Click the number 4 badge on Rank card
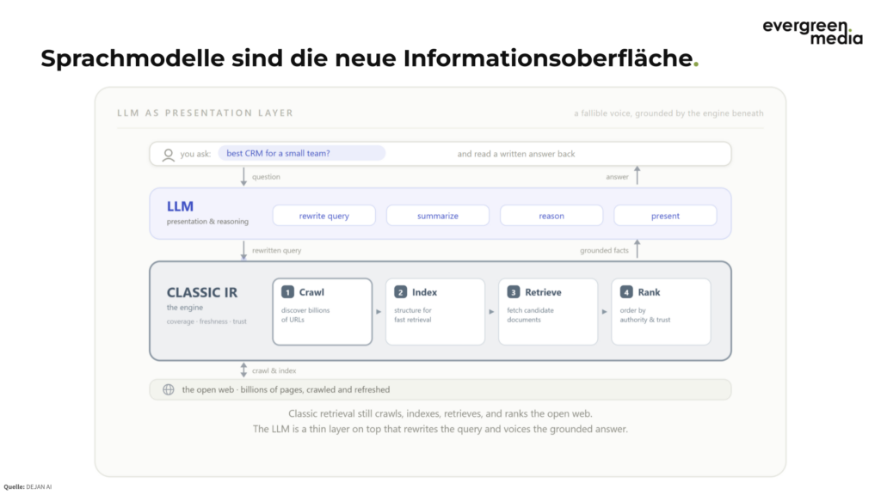The height and width of the screenshot is (495, 881). pyautogui.click(x=626, y=292)
